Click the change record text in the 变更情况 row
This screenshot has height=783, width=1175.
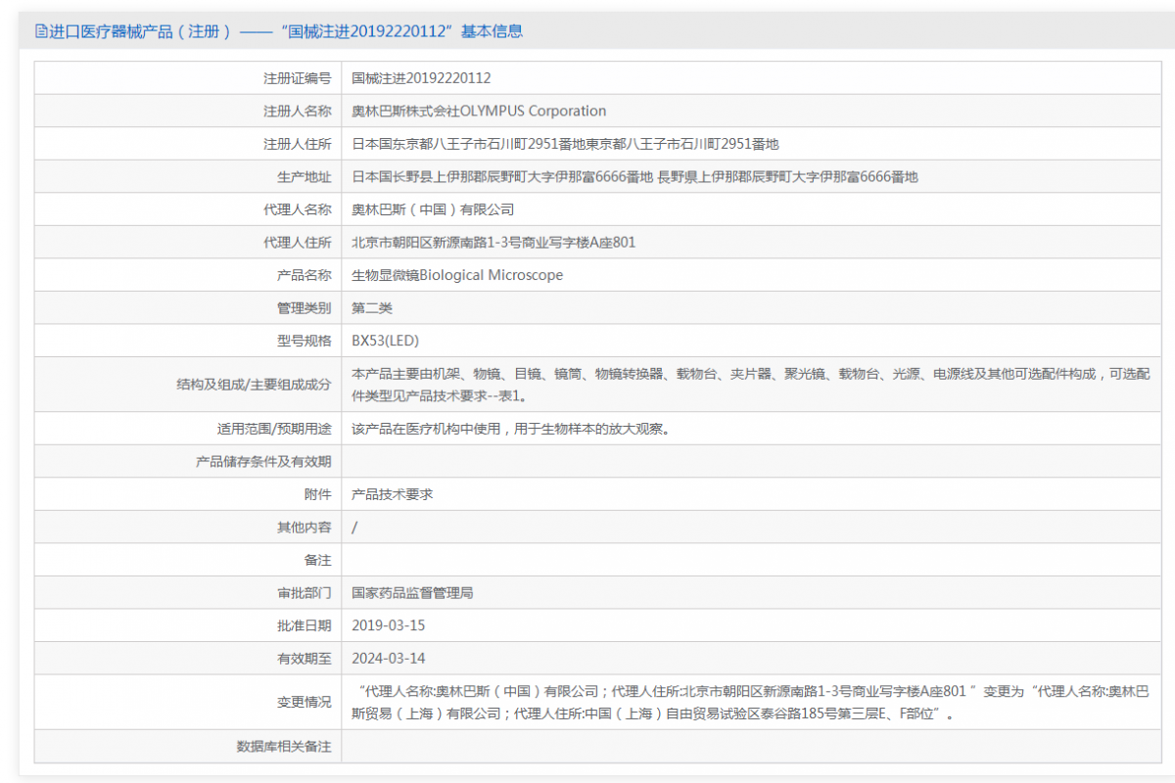(751, 703)
